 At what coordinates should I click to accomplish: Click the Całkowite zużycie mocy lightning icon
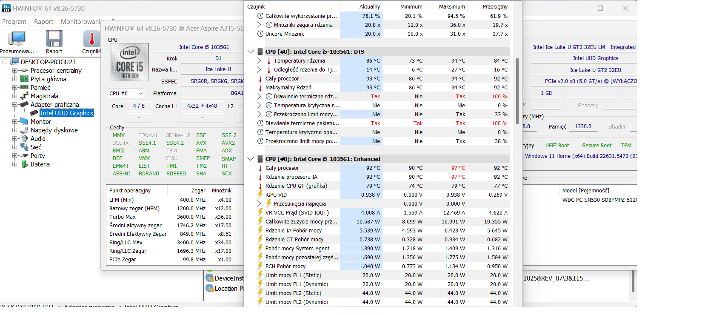(x=260, y=221)
